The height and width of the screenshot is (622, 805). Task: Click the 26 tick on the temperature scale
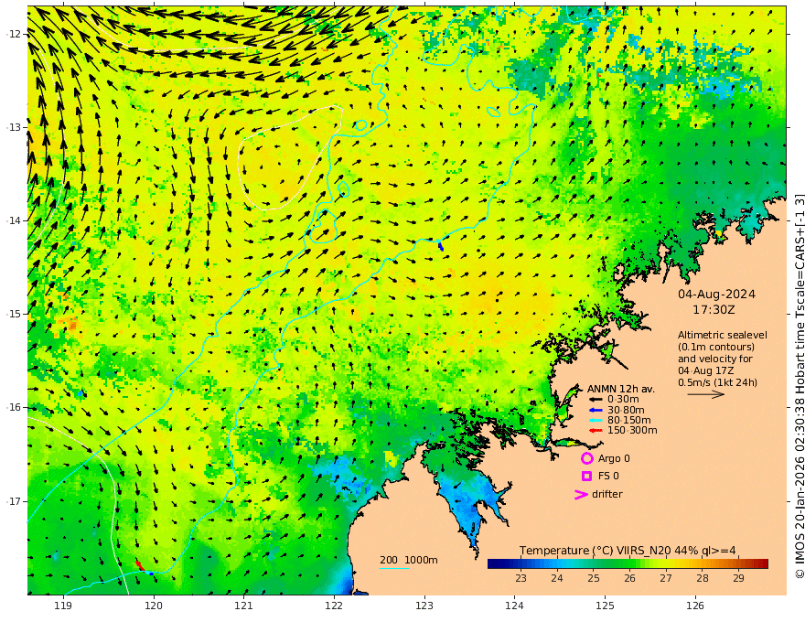pyautogui.click(x=629, y=578)
